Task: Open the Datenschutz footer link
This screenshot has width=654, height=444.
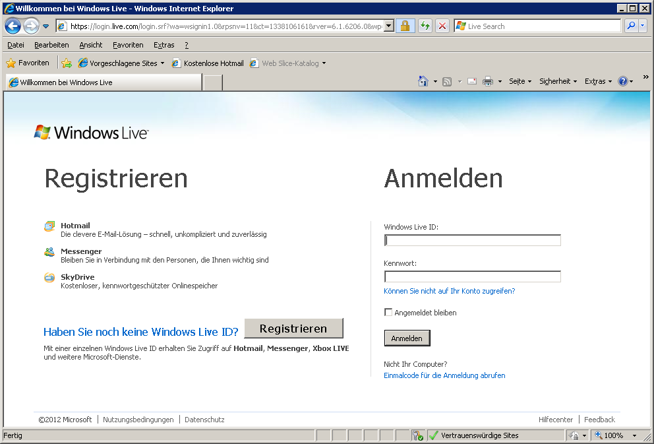Action: click(204, 420)
